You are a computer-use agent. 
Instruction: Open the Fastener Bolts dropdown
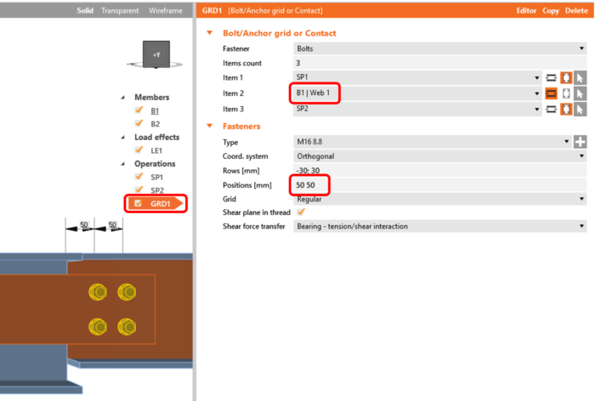pos(439,48)
